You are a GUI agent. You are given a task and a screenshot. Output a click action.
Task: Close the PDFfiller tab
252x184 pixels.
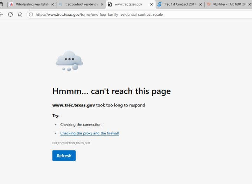tap(250, 5)
